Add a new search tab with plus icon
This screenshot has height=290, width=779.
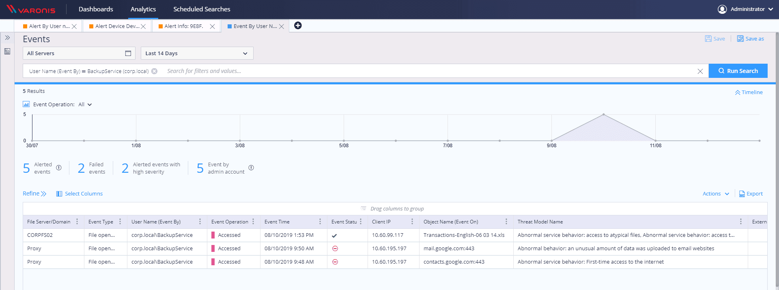(298, 26)
